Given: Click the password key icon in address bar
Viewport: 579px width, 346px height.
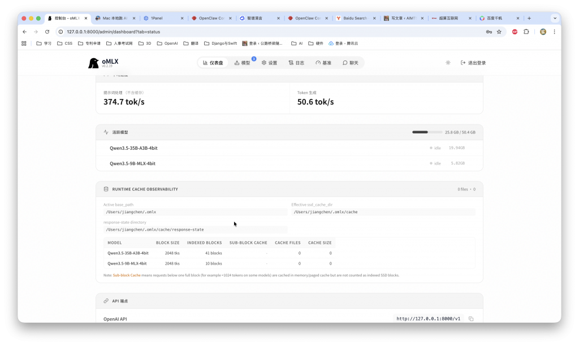Looking at the screenshot, I should pos(489,32).
